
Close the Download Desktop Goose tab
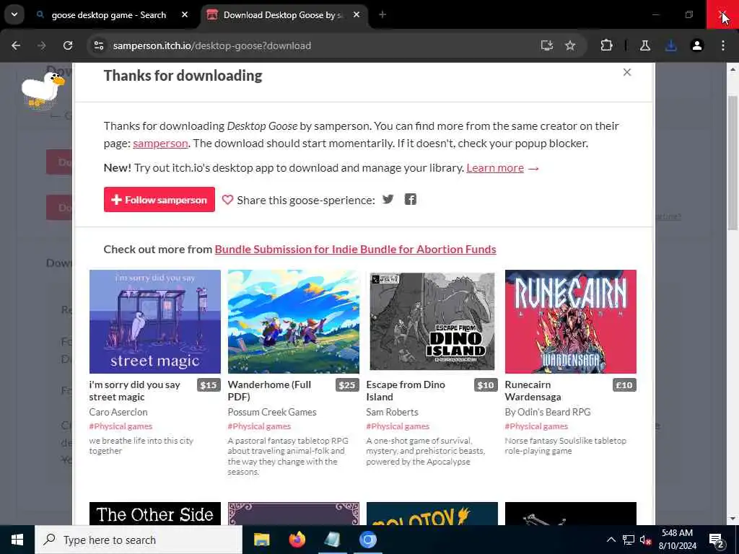[x=357, y=15]
